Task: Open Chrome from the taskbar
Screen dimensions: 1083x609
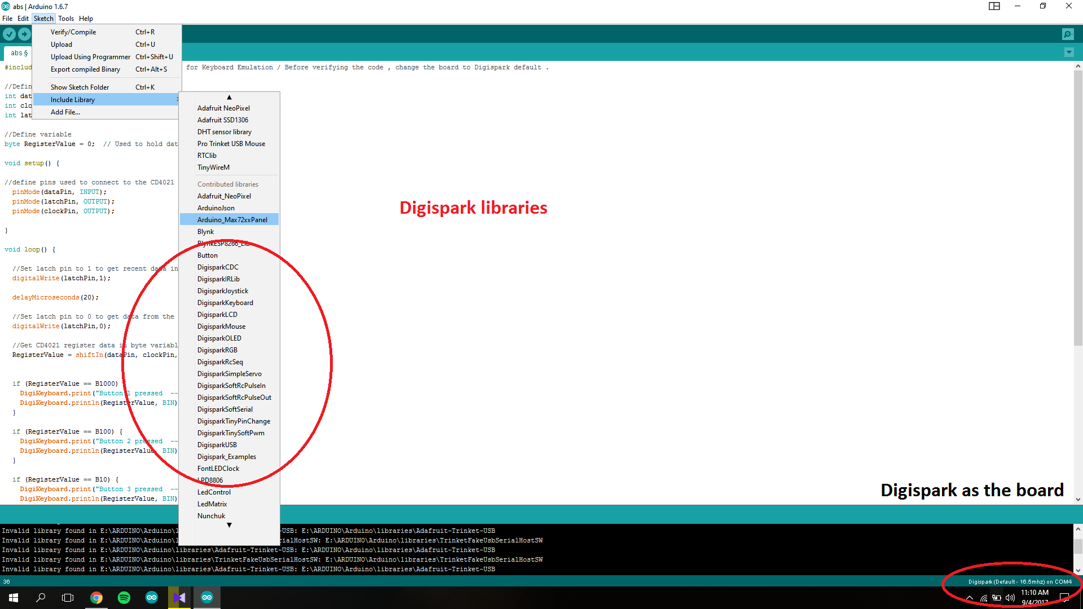Action: point(96,598)
